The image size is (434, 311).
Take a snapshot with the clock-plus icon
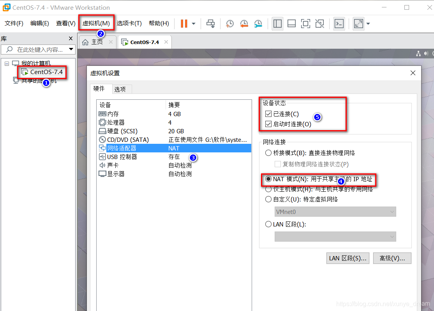[x=230, y=23]
